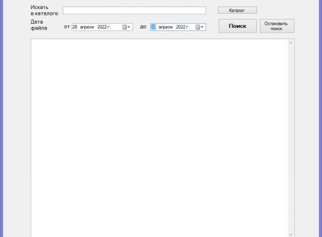Viewport: 322px width, 237px height.
Task: Click the scroll down arrow of results list
Action: (291, 234)
